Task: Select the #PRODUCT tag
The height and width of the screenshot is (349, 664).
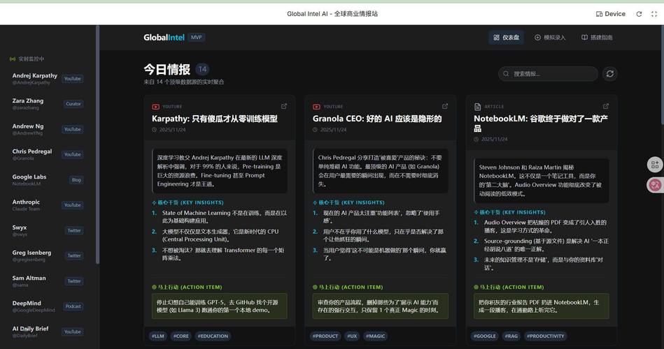Action: point(325,336)
